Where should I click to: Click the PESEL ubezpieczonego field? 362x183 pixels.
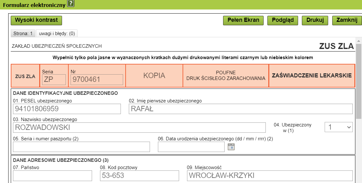67,109
